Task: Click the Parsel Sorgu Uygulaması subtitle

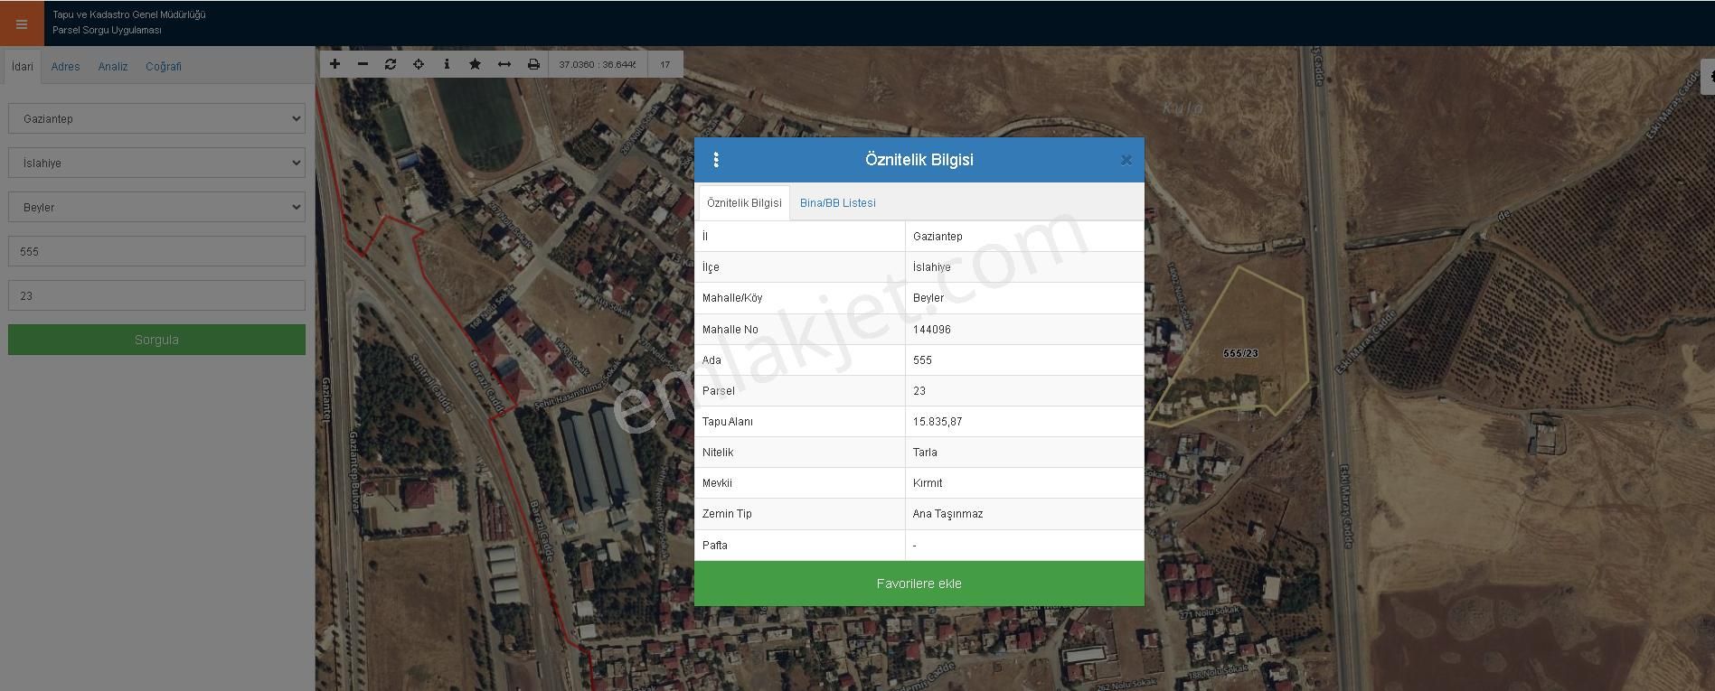Action: click(x=107, y=30)
